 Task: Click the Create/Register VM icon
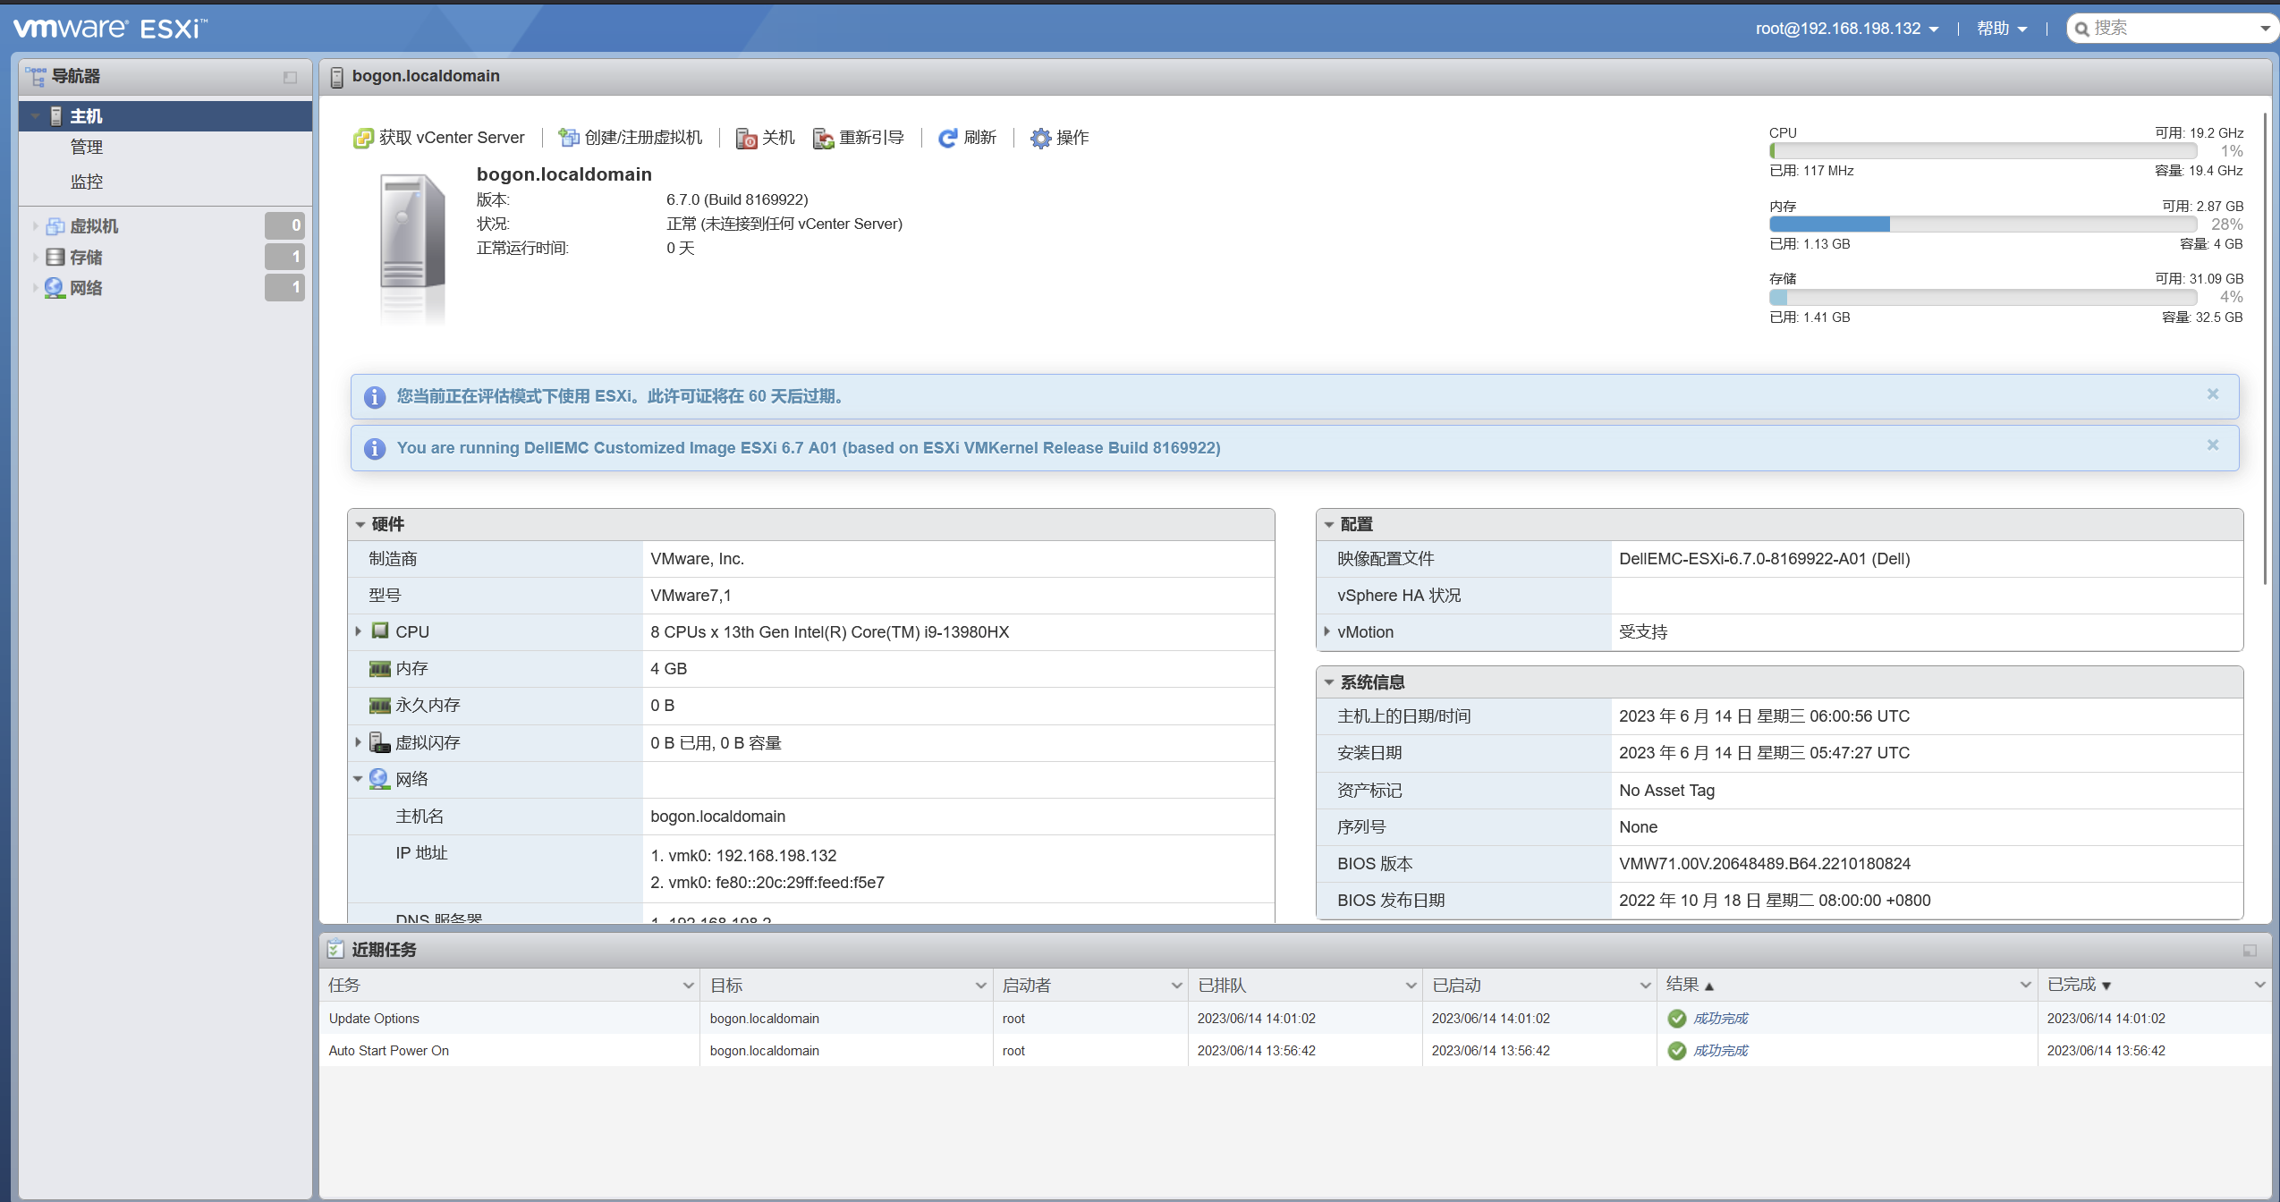(x=569, y=138)
